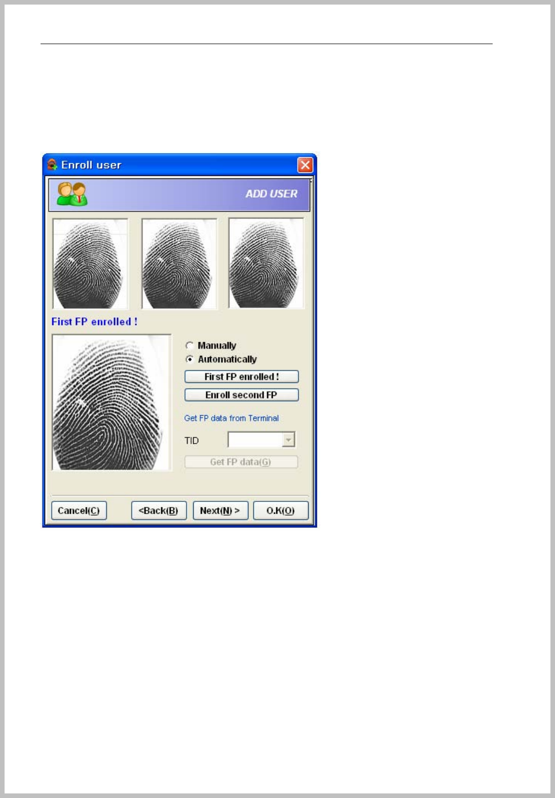Click the two-users icon in ADD USER banner
Screen dimensions: 555x798
(x=72, y=194)
